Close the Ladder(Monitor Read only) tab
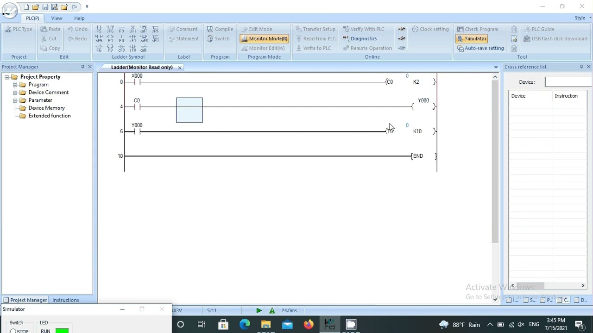The height and width of the screenshot is (333, 593). pyautogui.click(x=180, y=68)
